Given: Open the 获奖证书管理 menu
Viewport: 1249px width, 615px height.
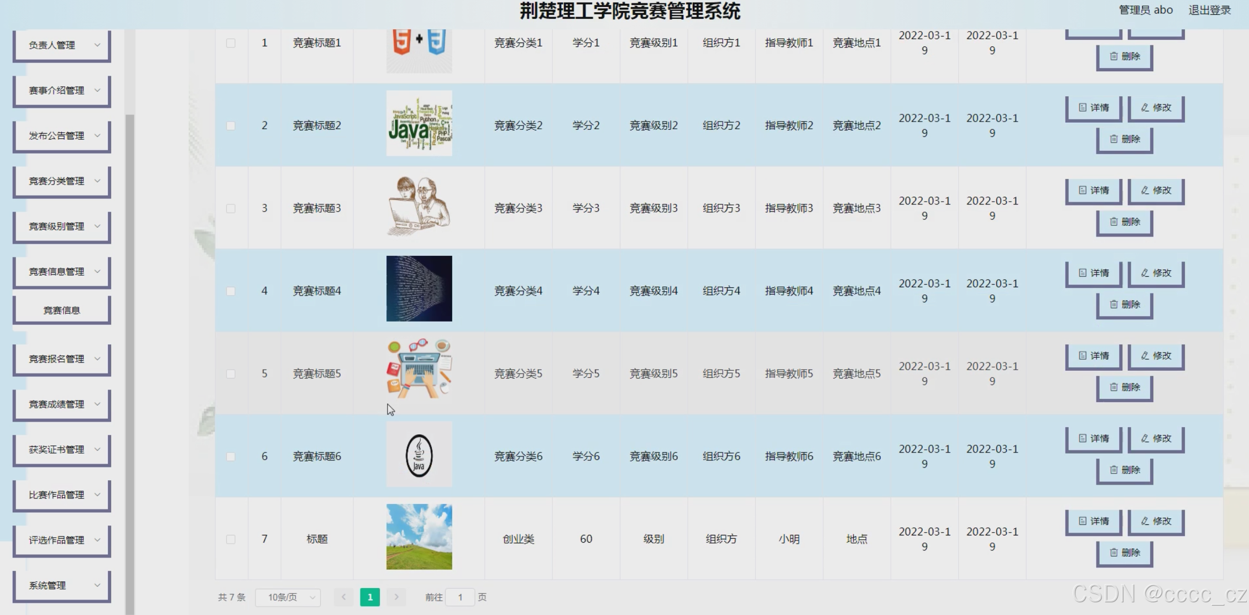Looking at the screenshot, I should click(62, 450).
